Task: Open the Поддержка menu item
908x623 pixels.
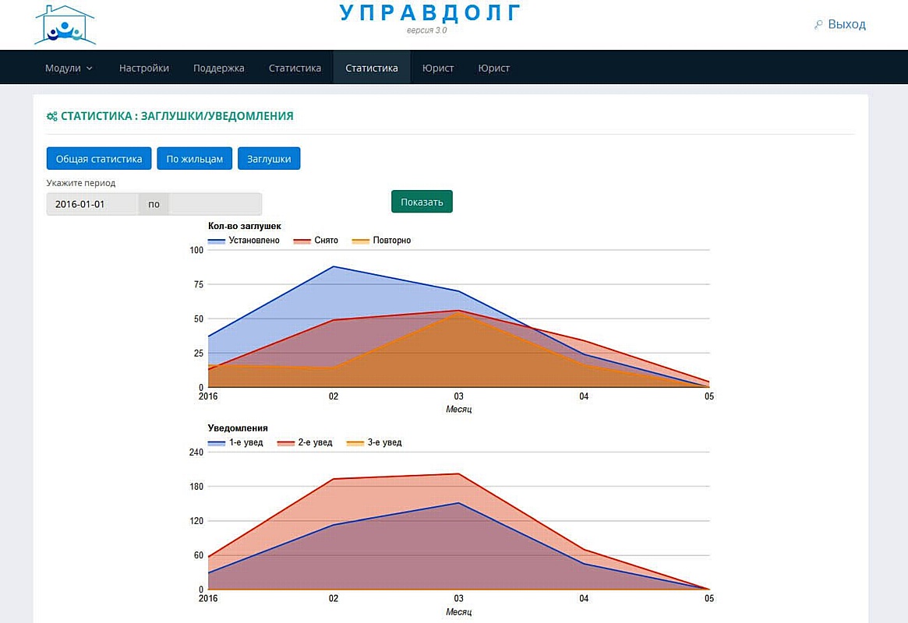Action: pos(219,68)
